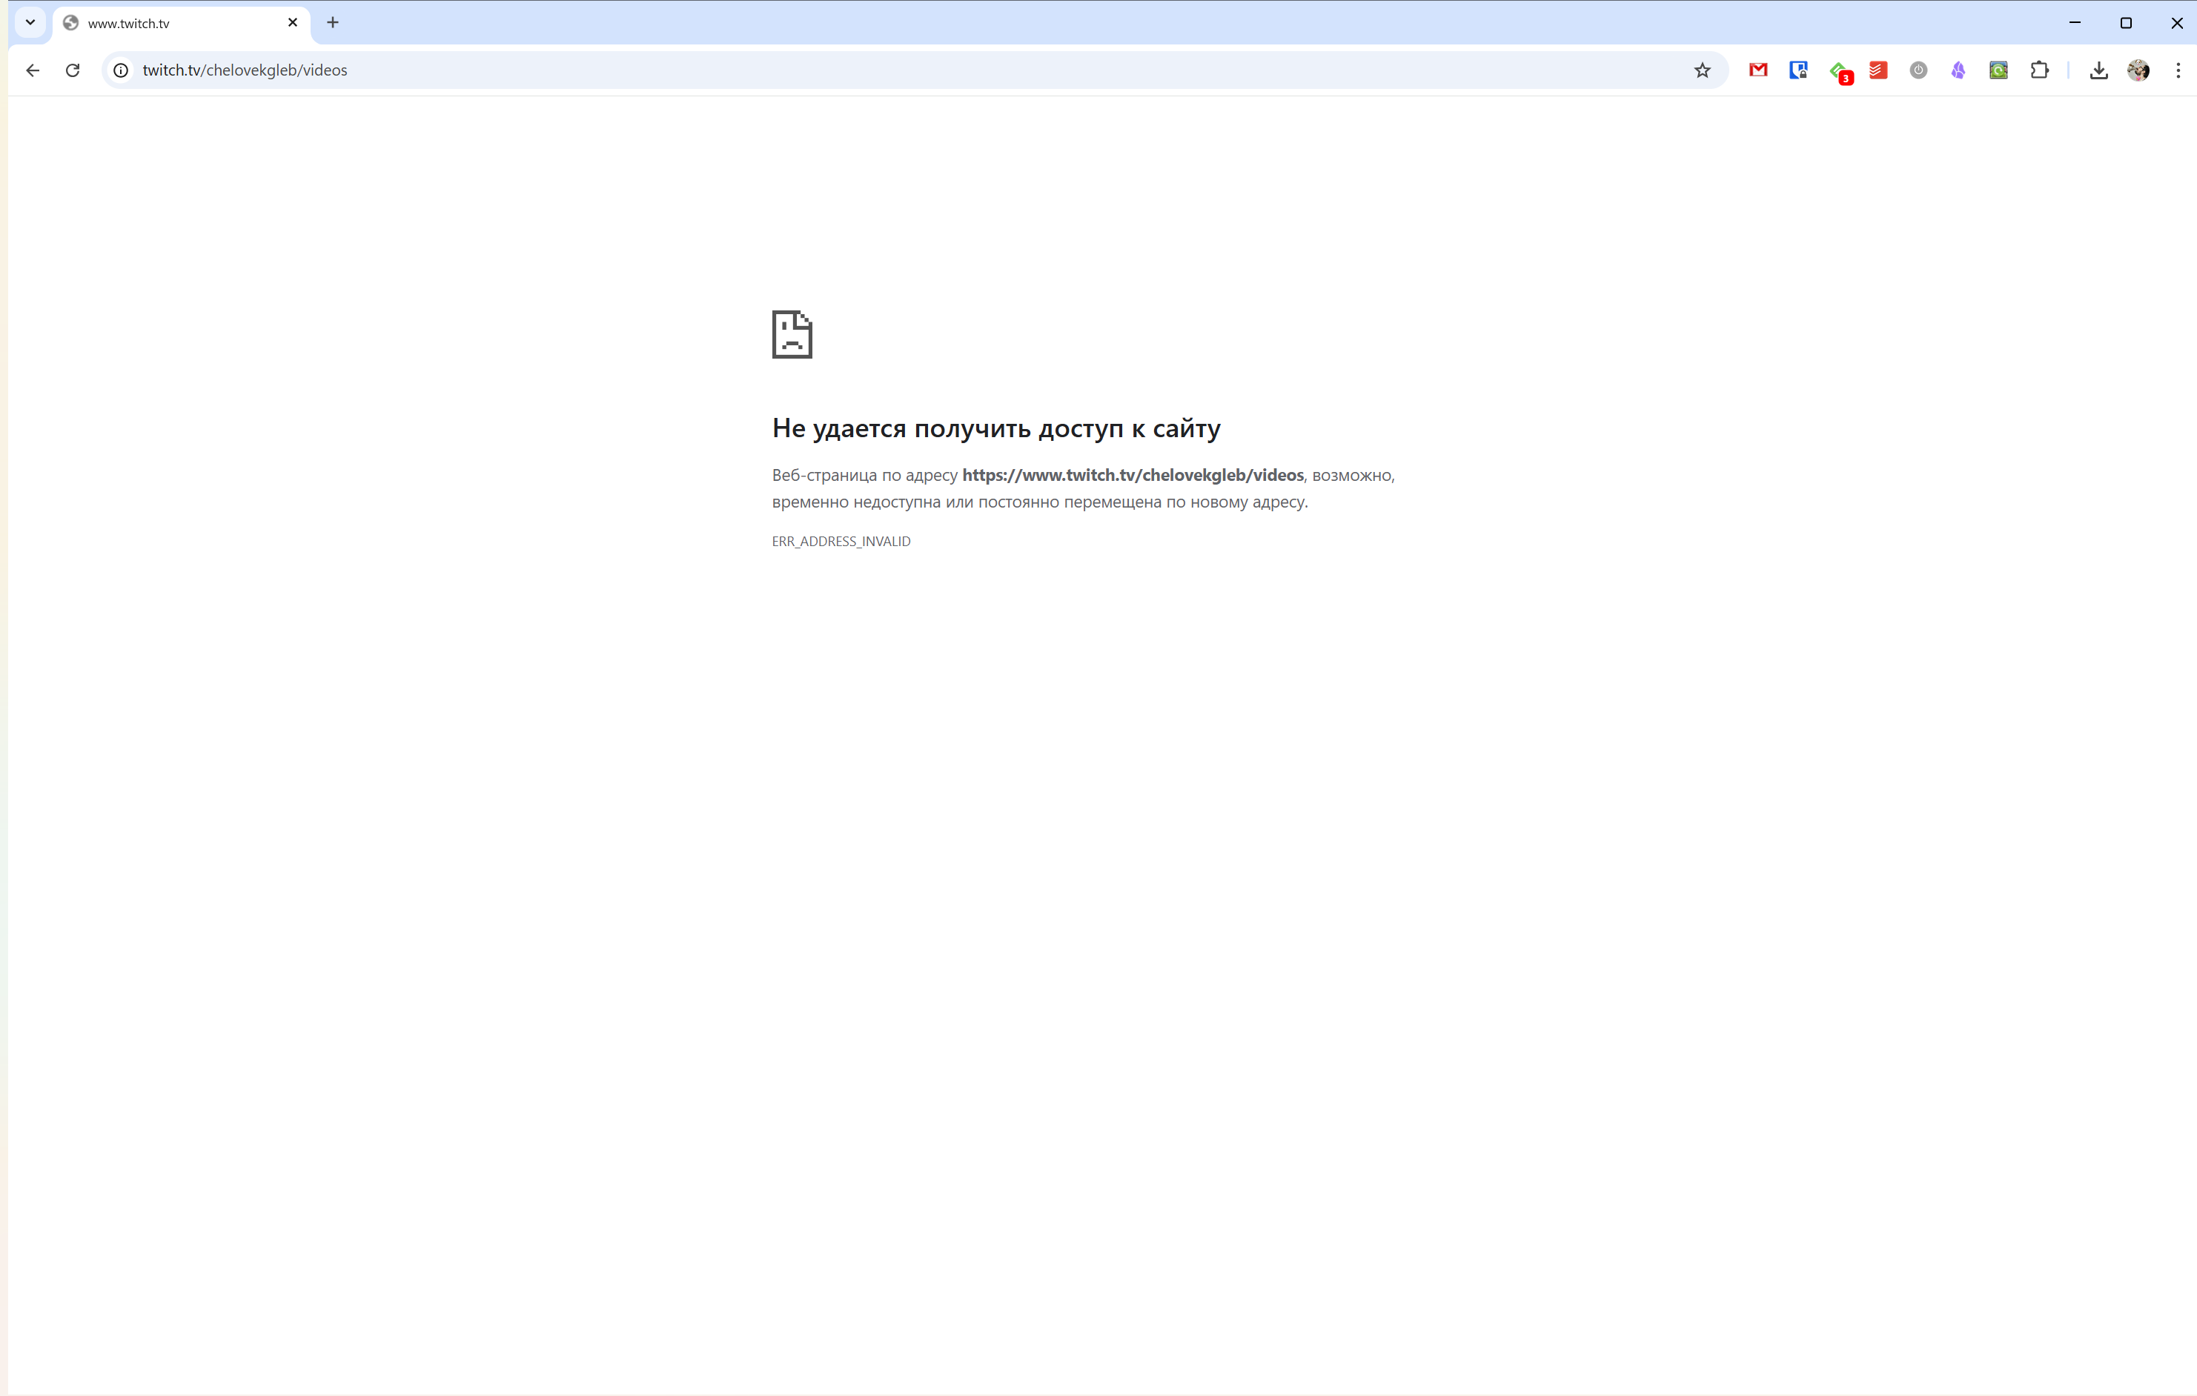Open the blue bookmark-with-lock extension
Screen dimensions: 2197x1396
1798,70
